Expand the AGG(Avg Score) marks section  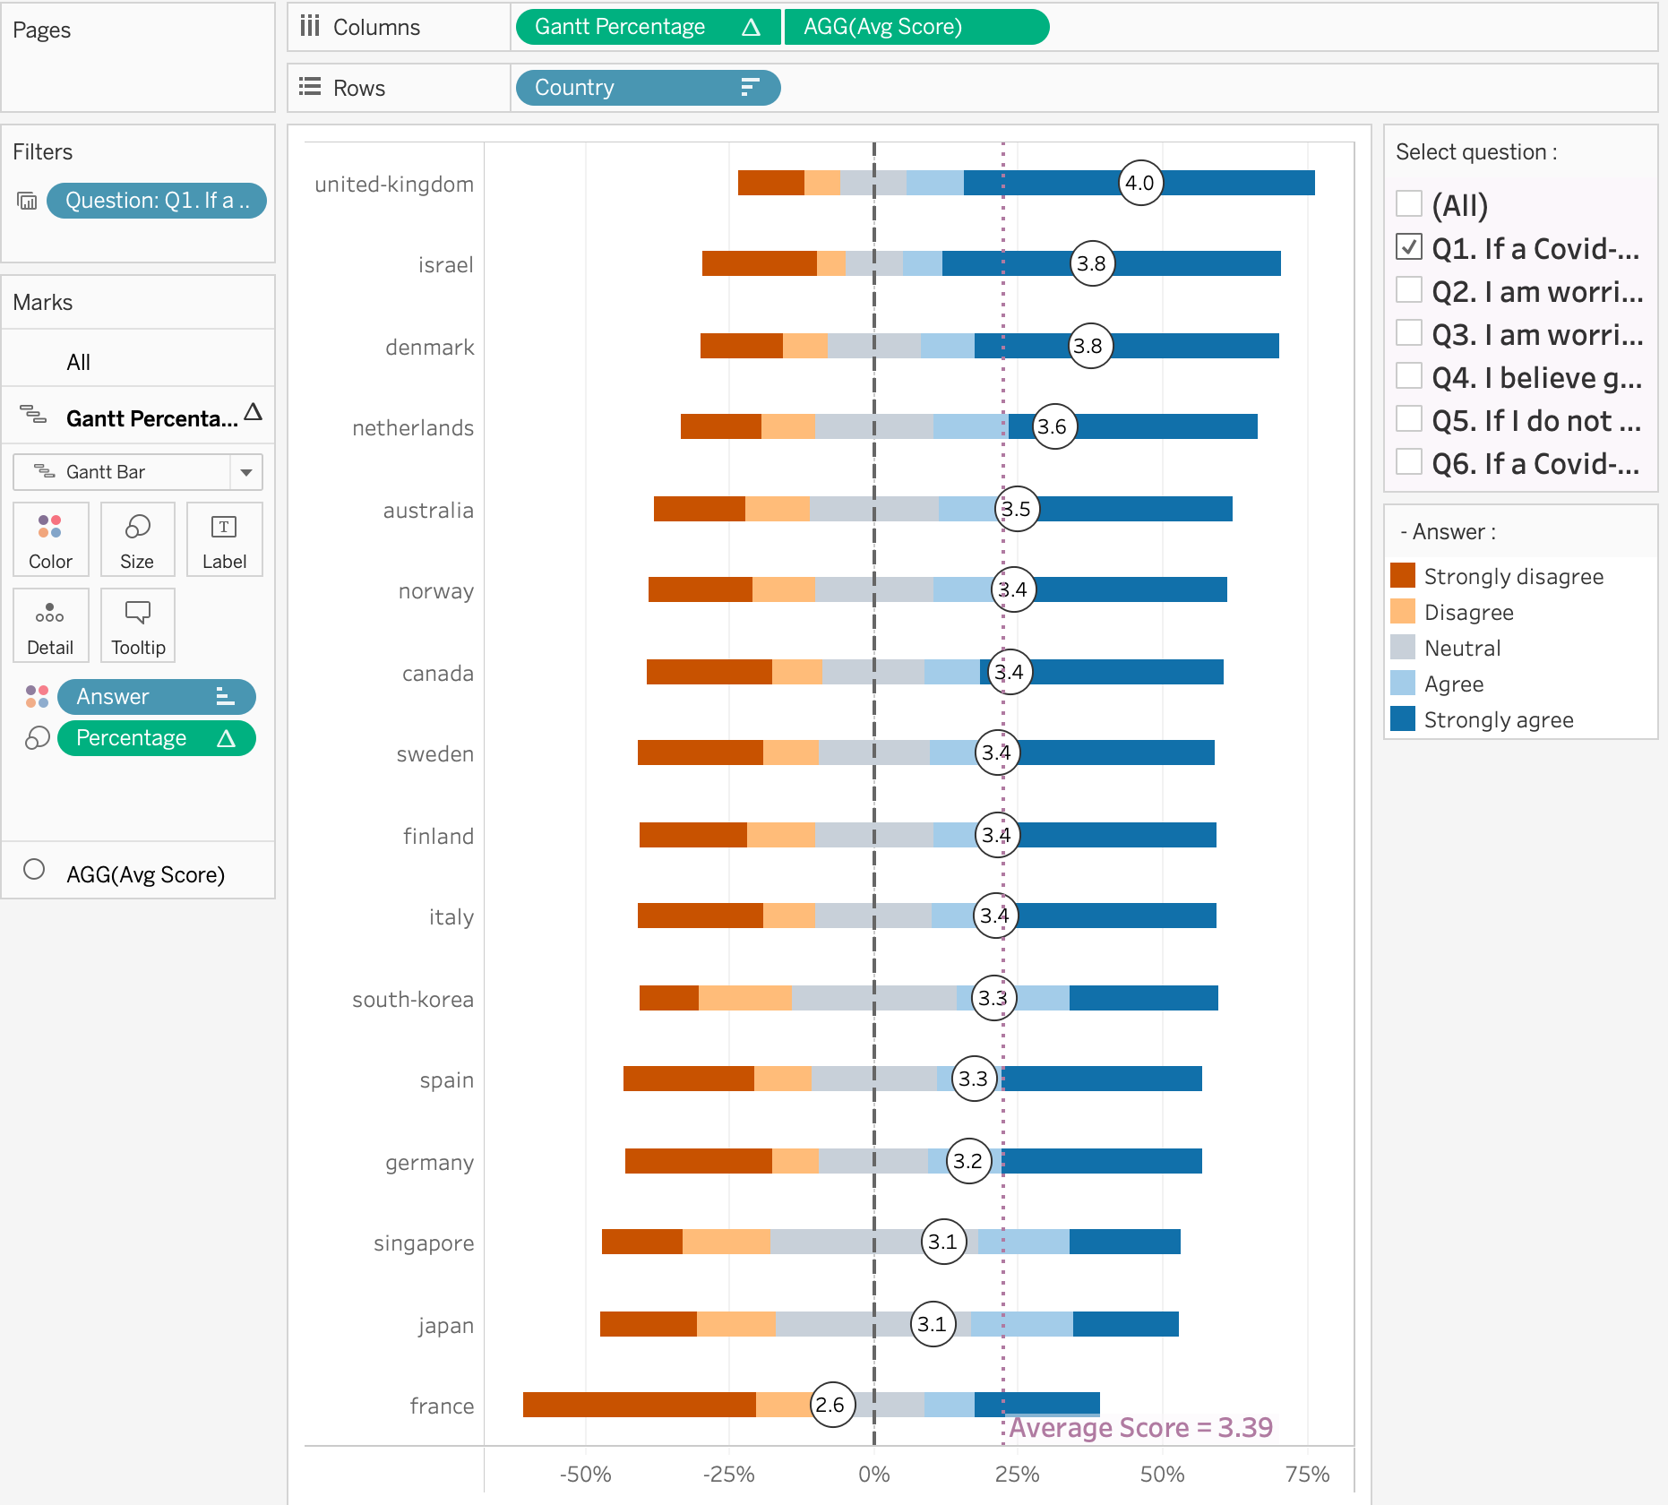tap(145, 873)
